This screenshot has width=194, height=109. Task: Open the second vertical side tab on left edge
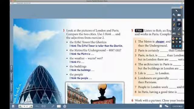coord(12,77)
